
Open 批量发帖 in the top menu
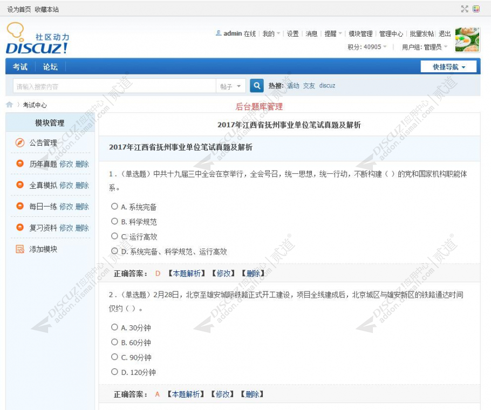pyautogui.click(x=422, y=33)
